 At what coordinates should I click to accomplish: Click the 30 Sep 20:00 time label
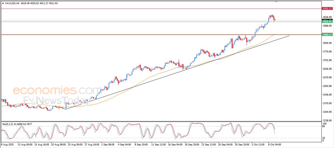tap(241, 144)
